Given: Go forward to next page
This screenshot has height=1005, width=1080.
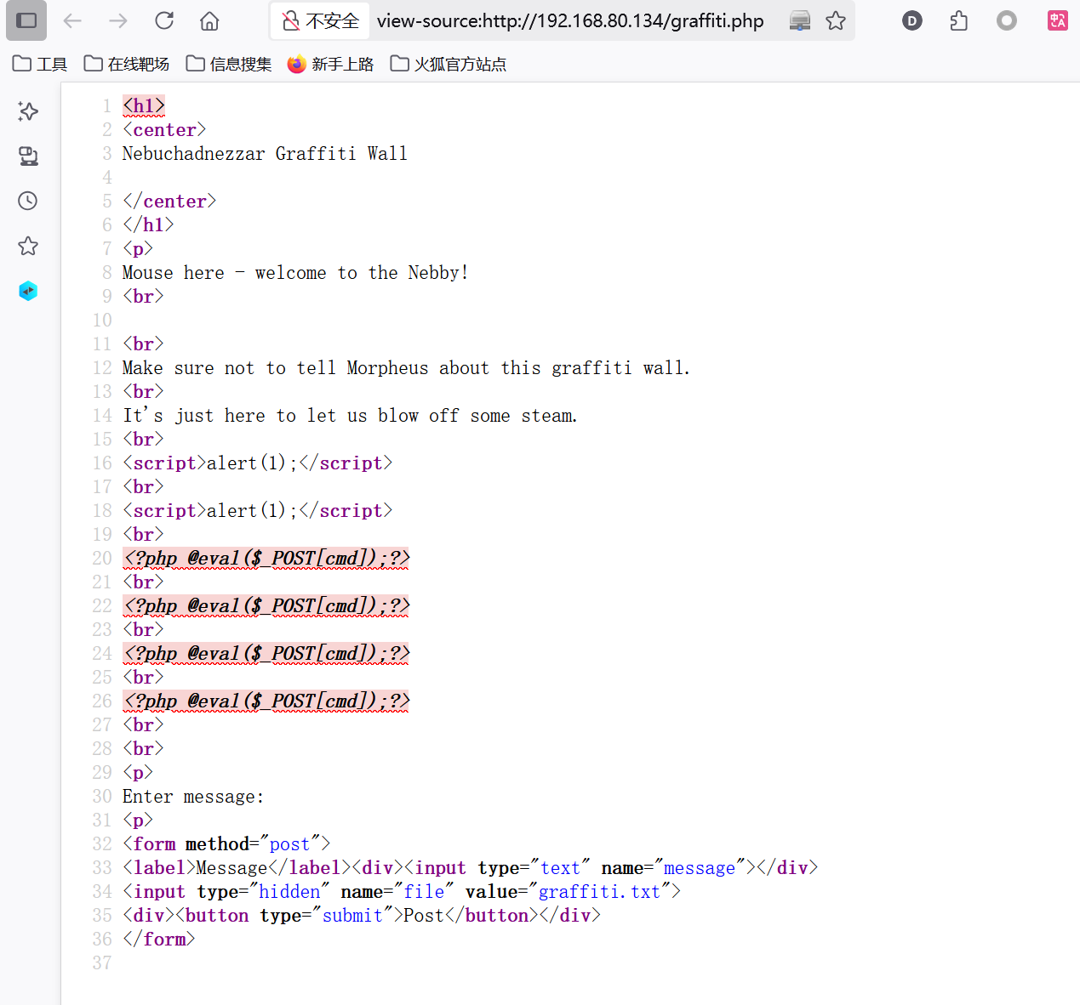Looking at the screenshot, I should 118,20.
